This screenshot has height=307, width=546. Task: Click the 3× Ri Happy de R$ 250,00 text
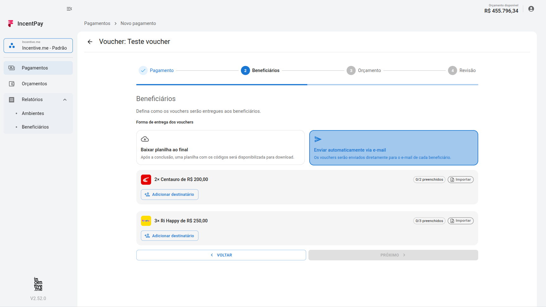(181, 221)
